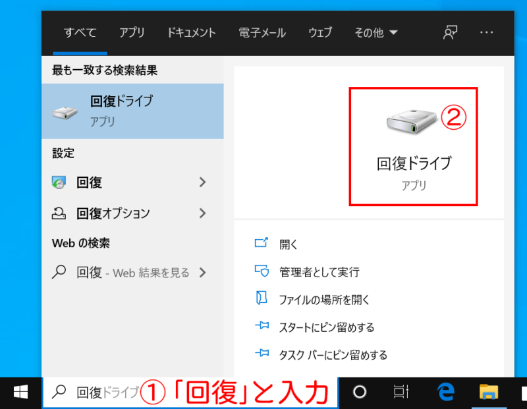Image resolution: width=527 pixels, height=409 pixels.
Task: Click the Windows Start button
Action: tap(20, 392)
